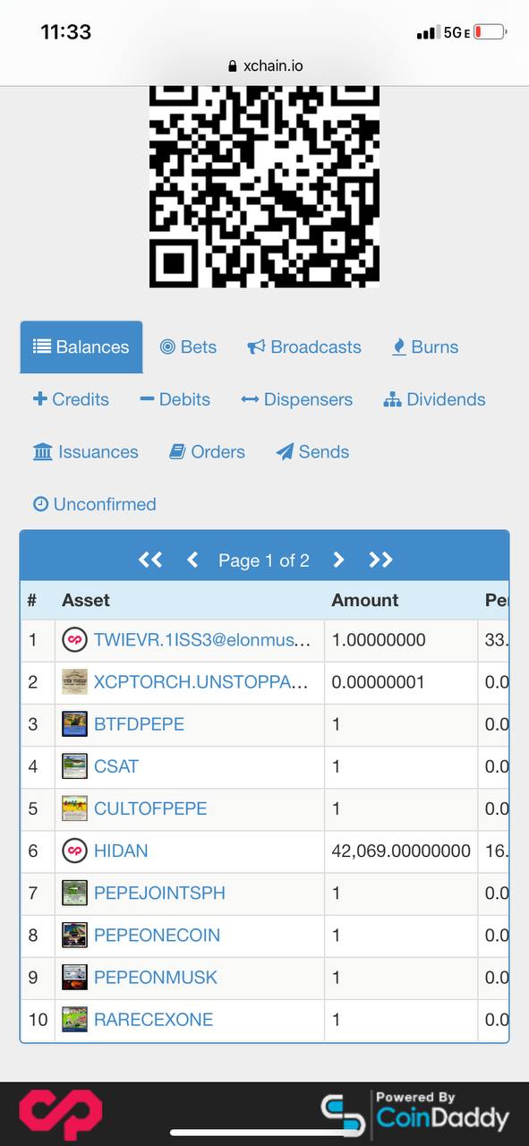Click the Asset column header
The height and width of the screenshot is (1146, 529).
pos(86,600)
